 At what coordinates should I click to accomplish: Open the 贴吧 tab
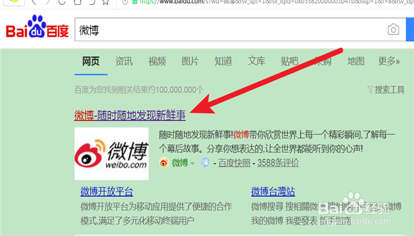[x=290, y=61]
